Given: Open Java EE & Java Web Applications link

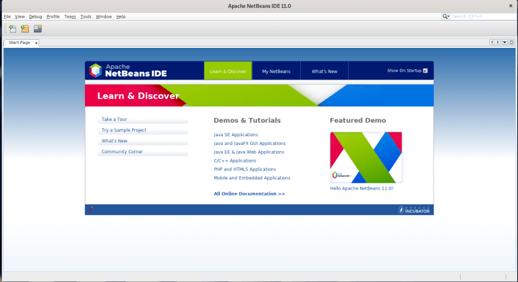Looking at the screenshot, I should tap(249, 152).
